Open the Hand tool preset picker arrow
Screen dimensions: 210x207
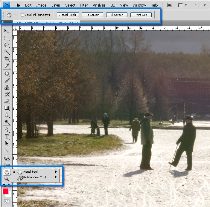[x=15, y=15]
